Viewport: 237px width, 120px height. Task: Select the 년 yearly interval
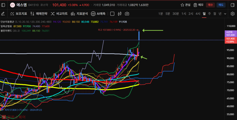tap(220, 14)
